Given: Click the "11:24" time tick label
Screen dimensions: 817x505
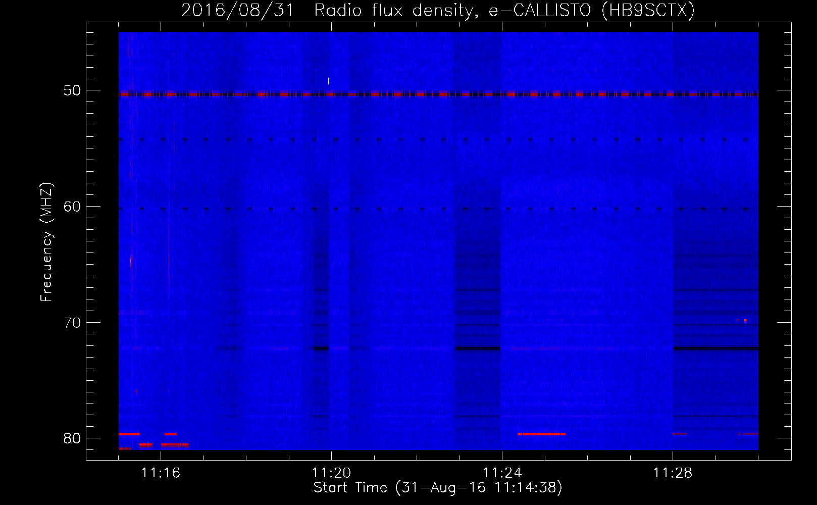Looking at the screenshot, I should click(502, 473).
